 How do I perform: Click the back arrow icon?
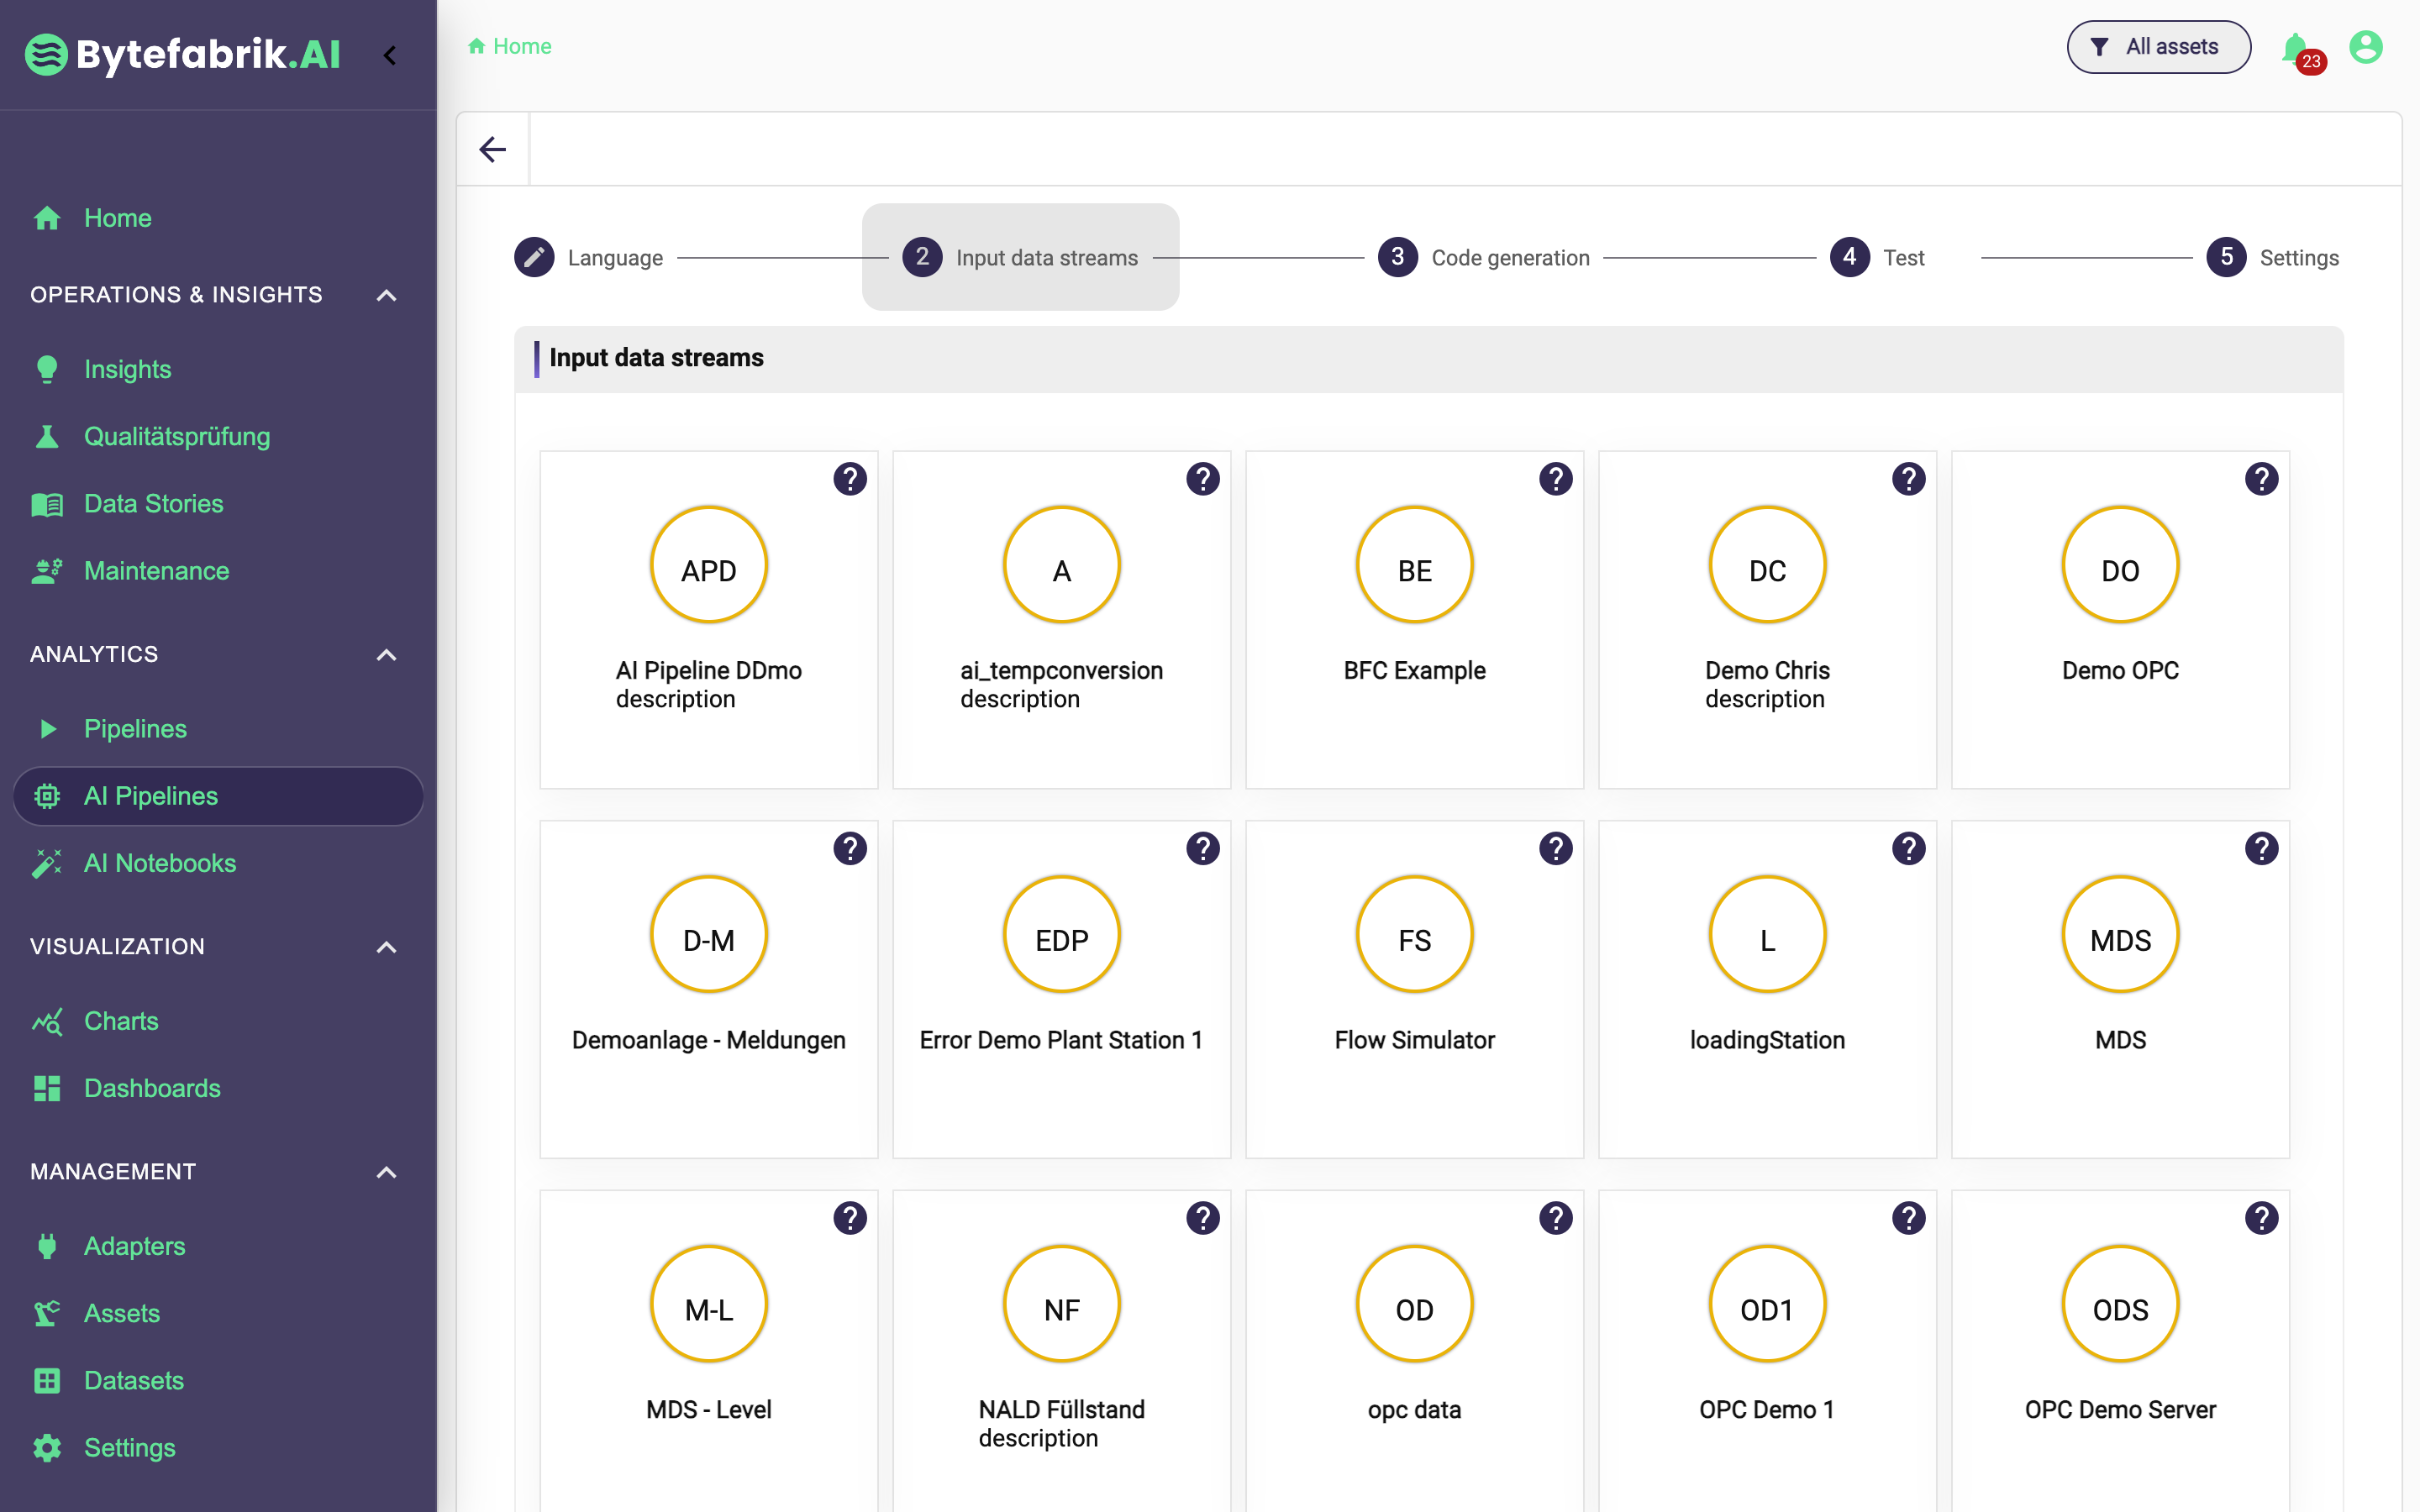[493, 150]
